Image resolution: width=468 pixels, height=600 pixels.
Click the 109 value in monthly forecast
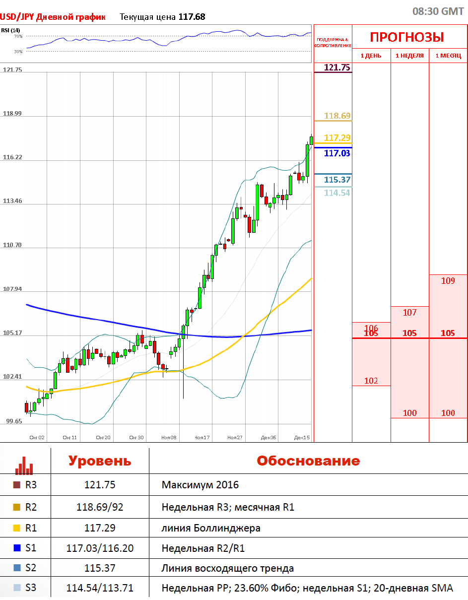tap(448, 281)
